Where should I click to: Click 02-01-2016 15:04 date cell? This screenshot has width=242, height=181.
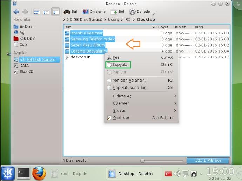pos(212,51)
